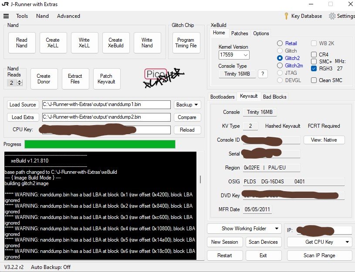Viewport: 355px width, 272px height.
Task: Click the OSIG field PLDS DG-16D4S
Action: click(294, 182)
